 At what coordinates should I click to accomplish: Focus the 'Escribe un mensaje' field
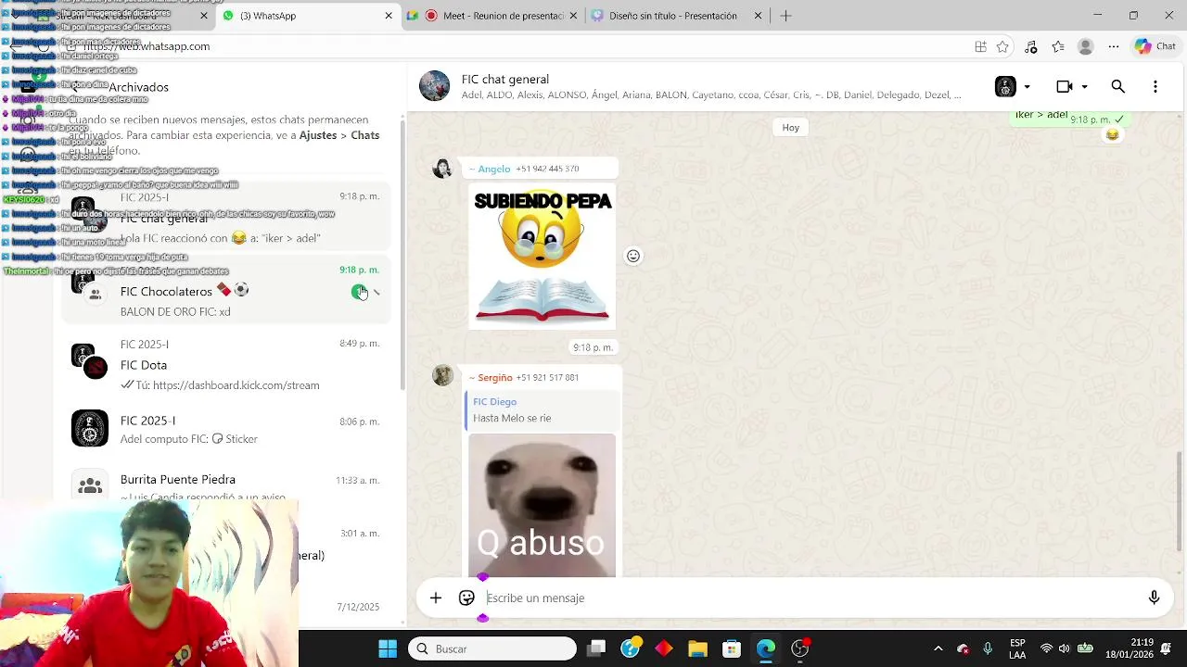[x=807, y=598]
